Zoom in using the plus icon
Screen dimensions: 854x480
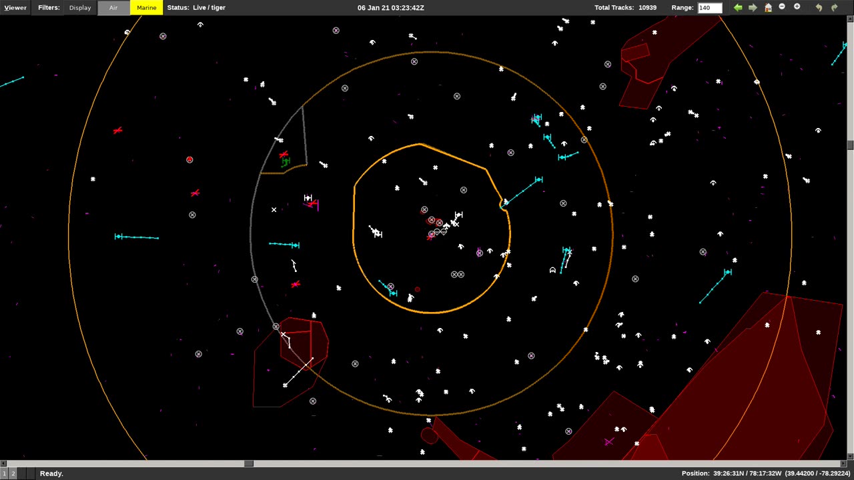[797, 7]
